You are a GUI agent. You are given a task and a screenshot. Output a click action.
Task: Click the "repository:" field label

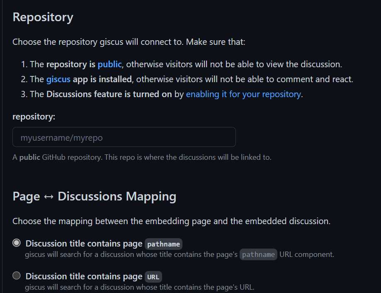34,117
